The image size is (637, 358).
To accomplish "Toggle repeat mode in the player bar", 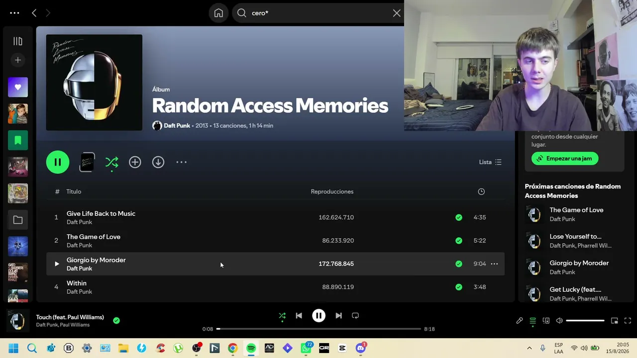I will point(355,316).
